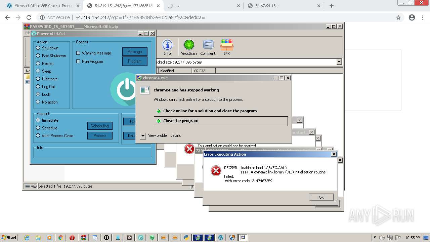
Task: Switch to the 54.67.94.184 tab
Action: (284, 6)
